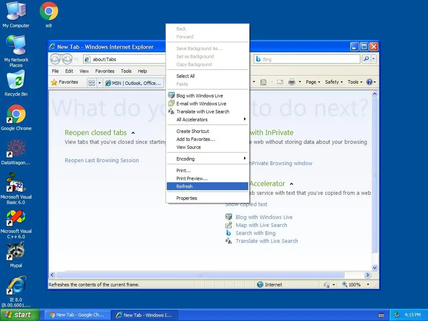Click the vertical scrollbar down arrow
This screenshot has width=428, height=321.
point(375,268)
